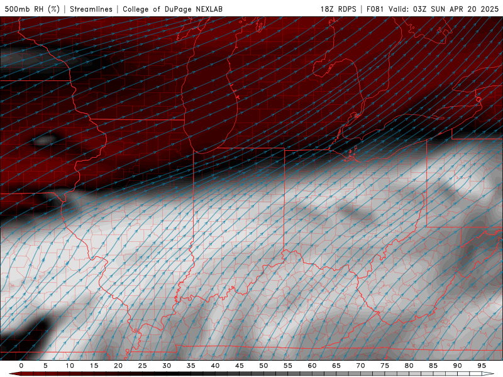Click the "75" color scale label
This screenshot has width=503, height=377.
click(x=385, y=366)
